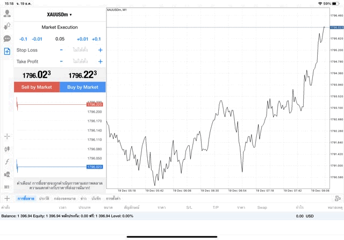Open the M1 timeframe selector
The width and height of the screenshot is (344, 240).
coord(7,187)
